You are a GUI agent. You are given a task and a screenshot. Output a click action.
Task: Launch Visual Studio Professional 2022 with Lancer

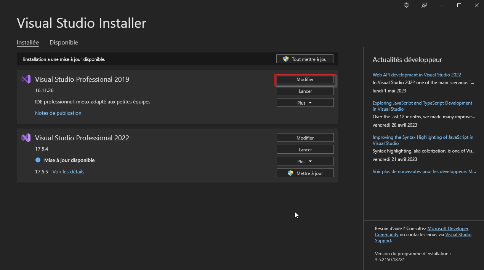(x=305, y=149)
